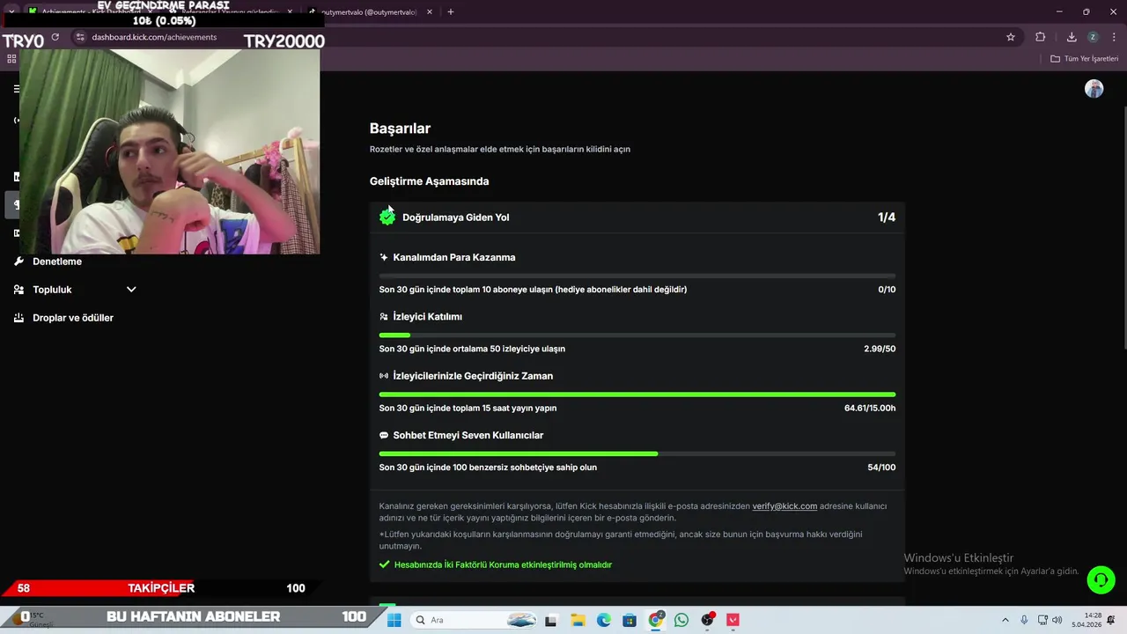This screenshot has height=634, width=1127.
Task: Open WhatsApp from the taskbar
Action: coord(681,620)
